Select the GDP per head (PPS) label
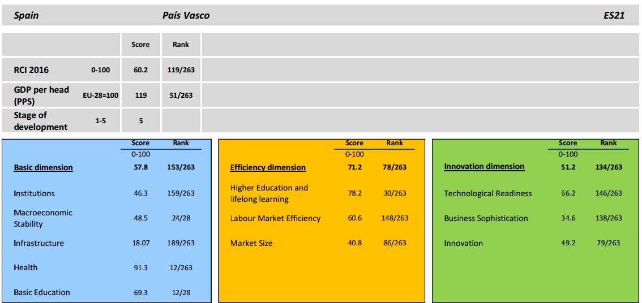Screen dimensions: 642x303 41,95
